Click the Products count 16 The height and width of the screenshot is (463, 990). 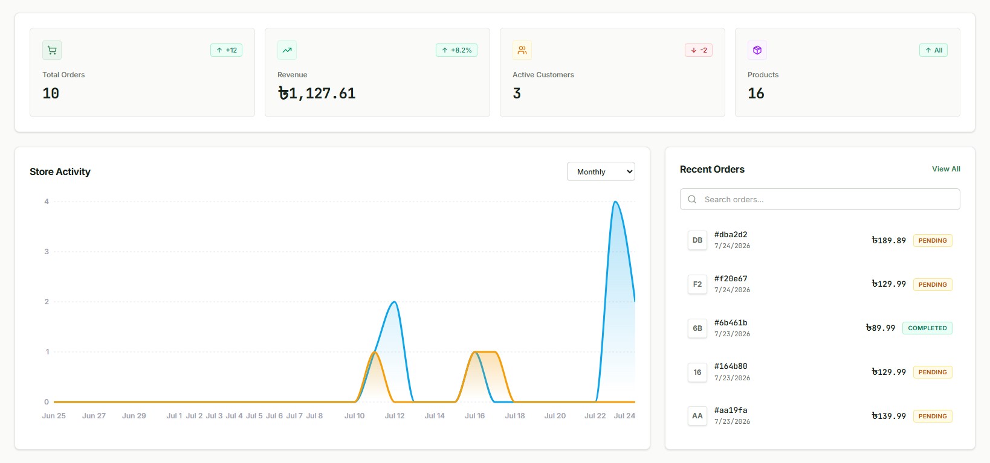756,94
